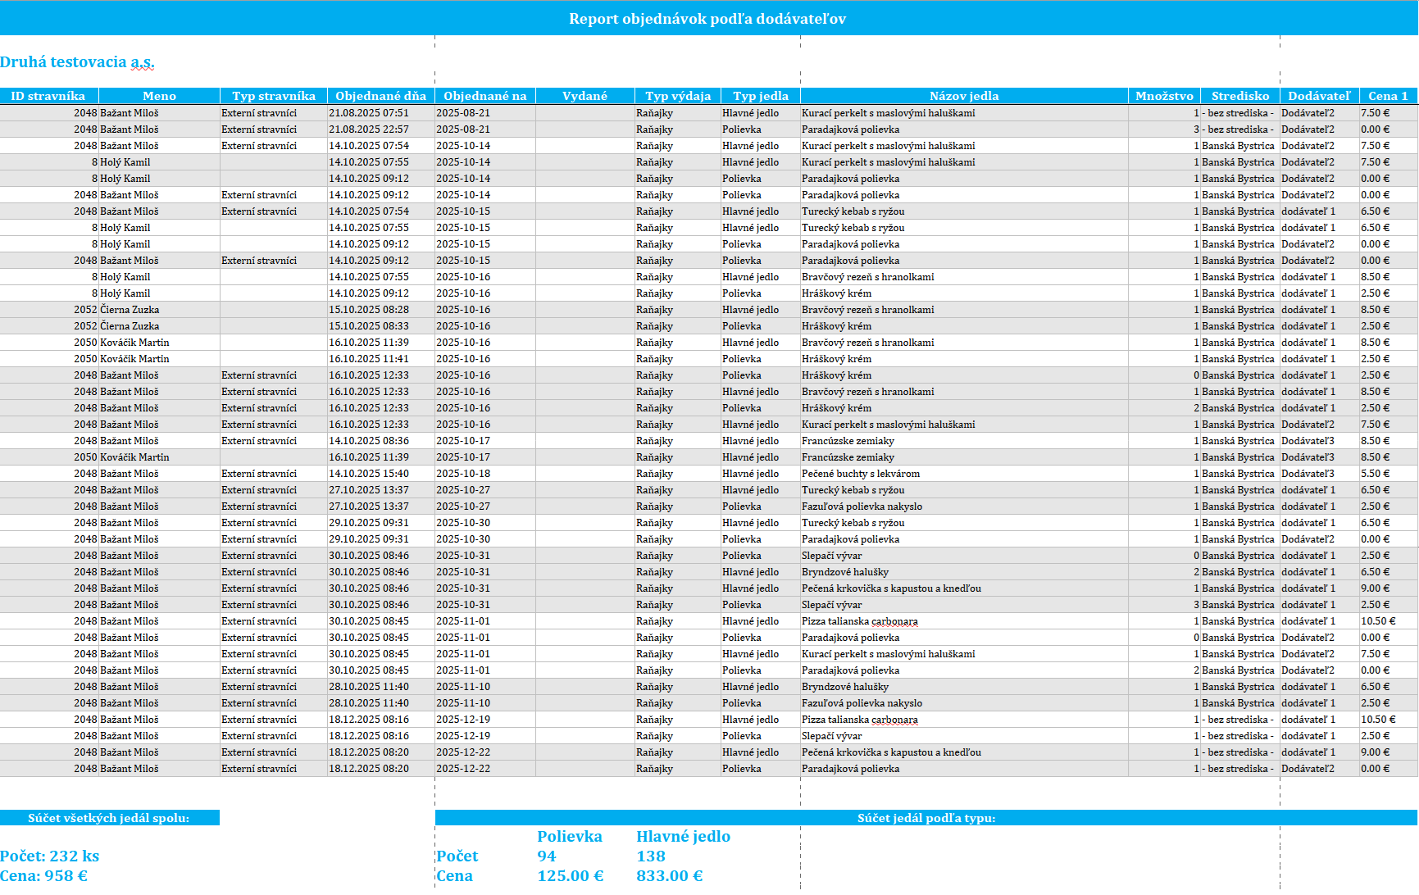
Task: Select the company name "Druhá testovacia a.s."
Action: [x=77, y=62]
